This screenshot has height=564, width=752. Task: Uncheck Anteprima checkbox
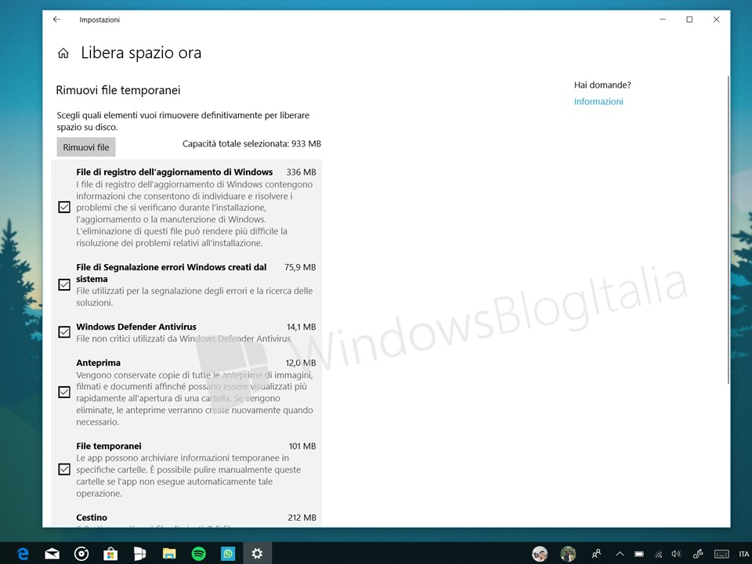[63, 392]
